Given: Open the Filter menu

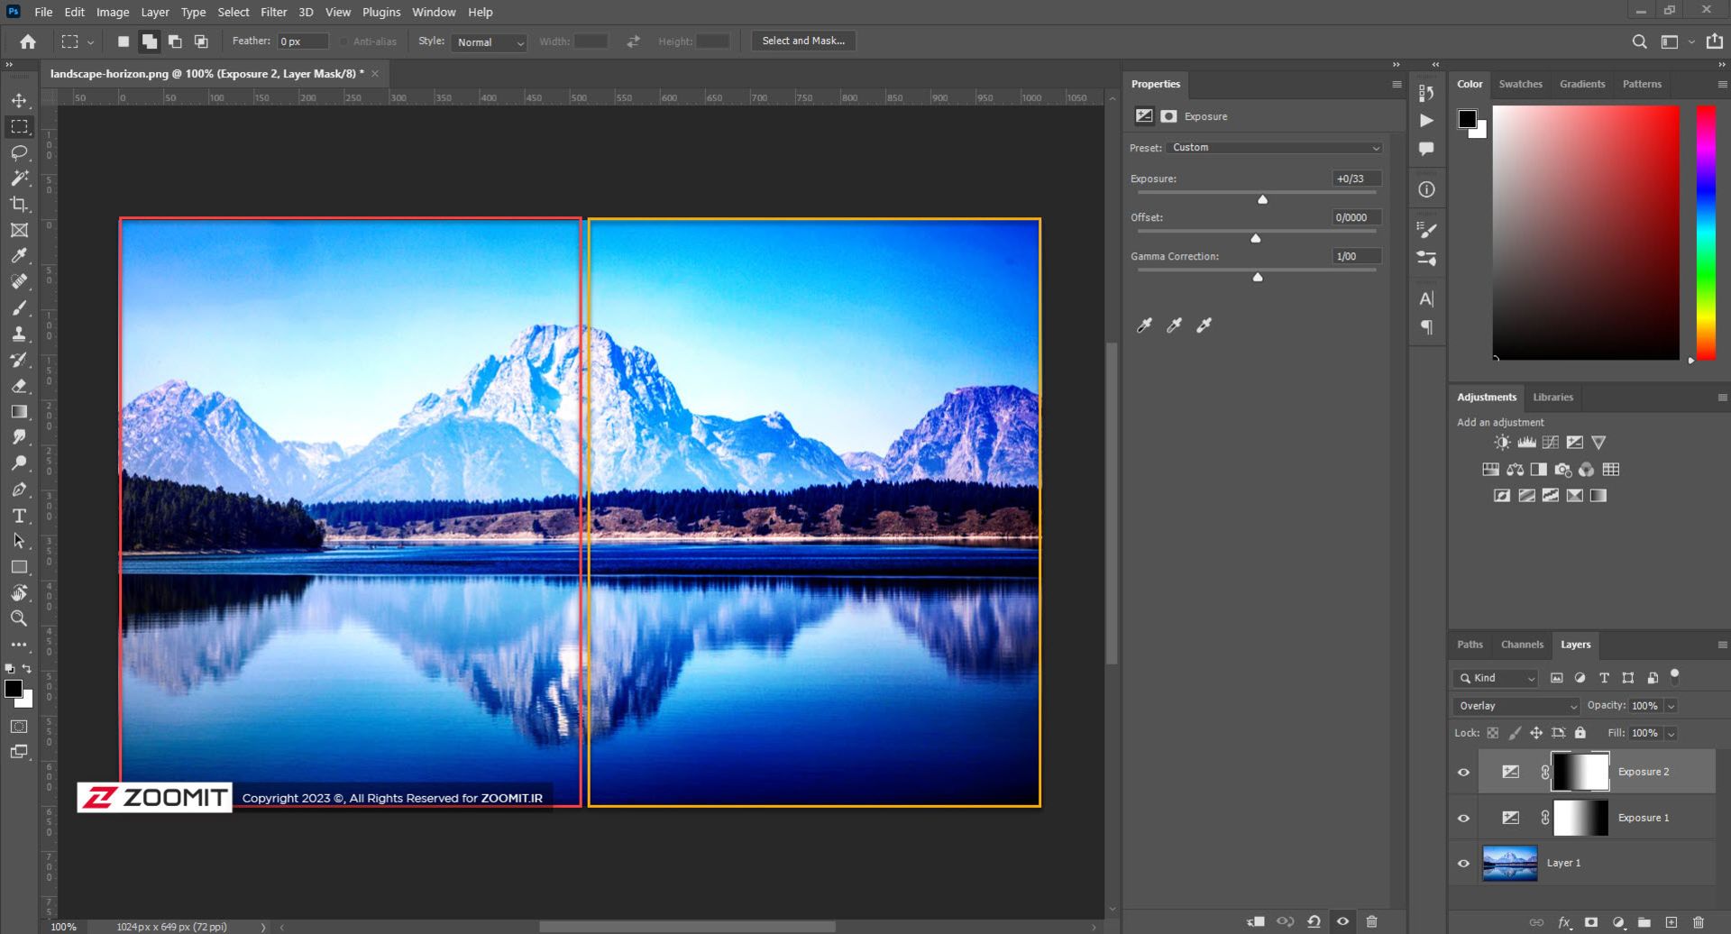Looking at the screenshot, I should (x=273, y=12).
